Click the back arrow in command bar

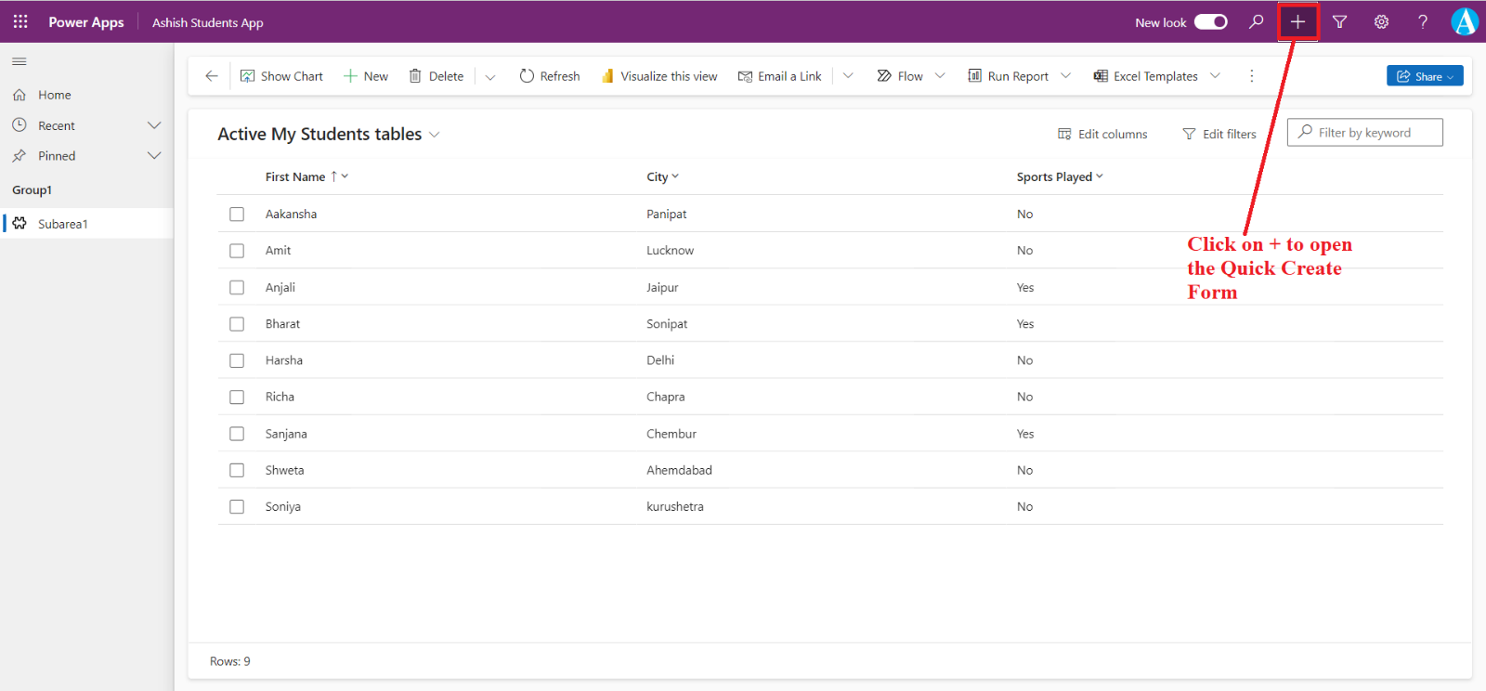[x=212, y=76]
